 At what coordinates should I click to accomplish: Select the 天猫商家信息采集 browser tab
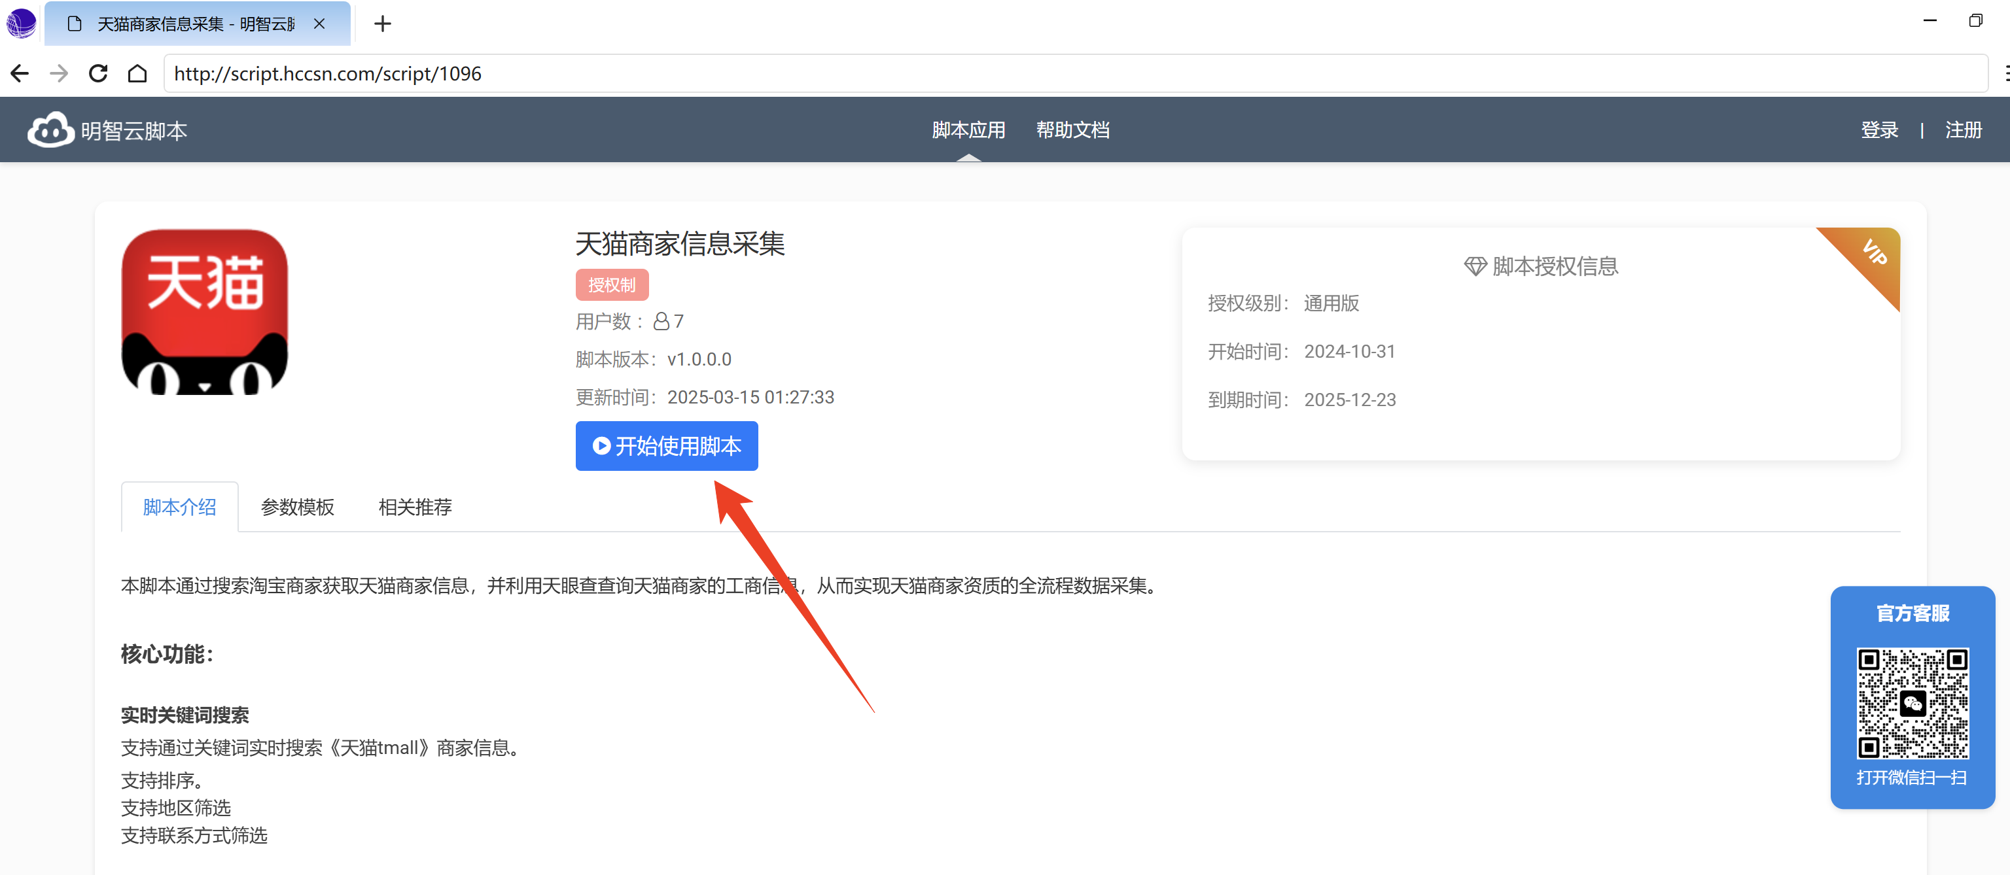tap(198, 24)
